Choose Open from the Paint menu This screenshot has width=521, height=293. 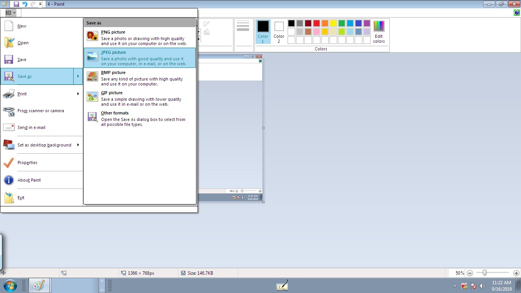click(42, 43)
